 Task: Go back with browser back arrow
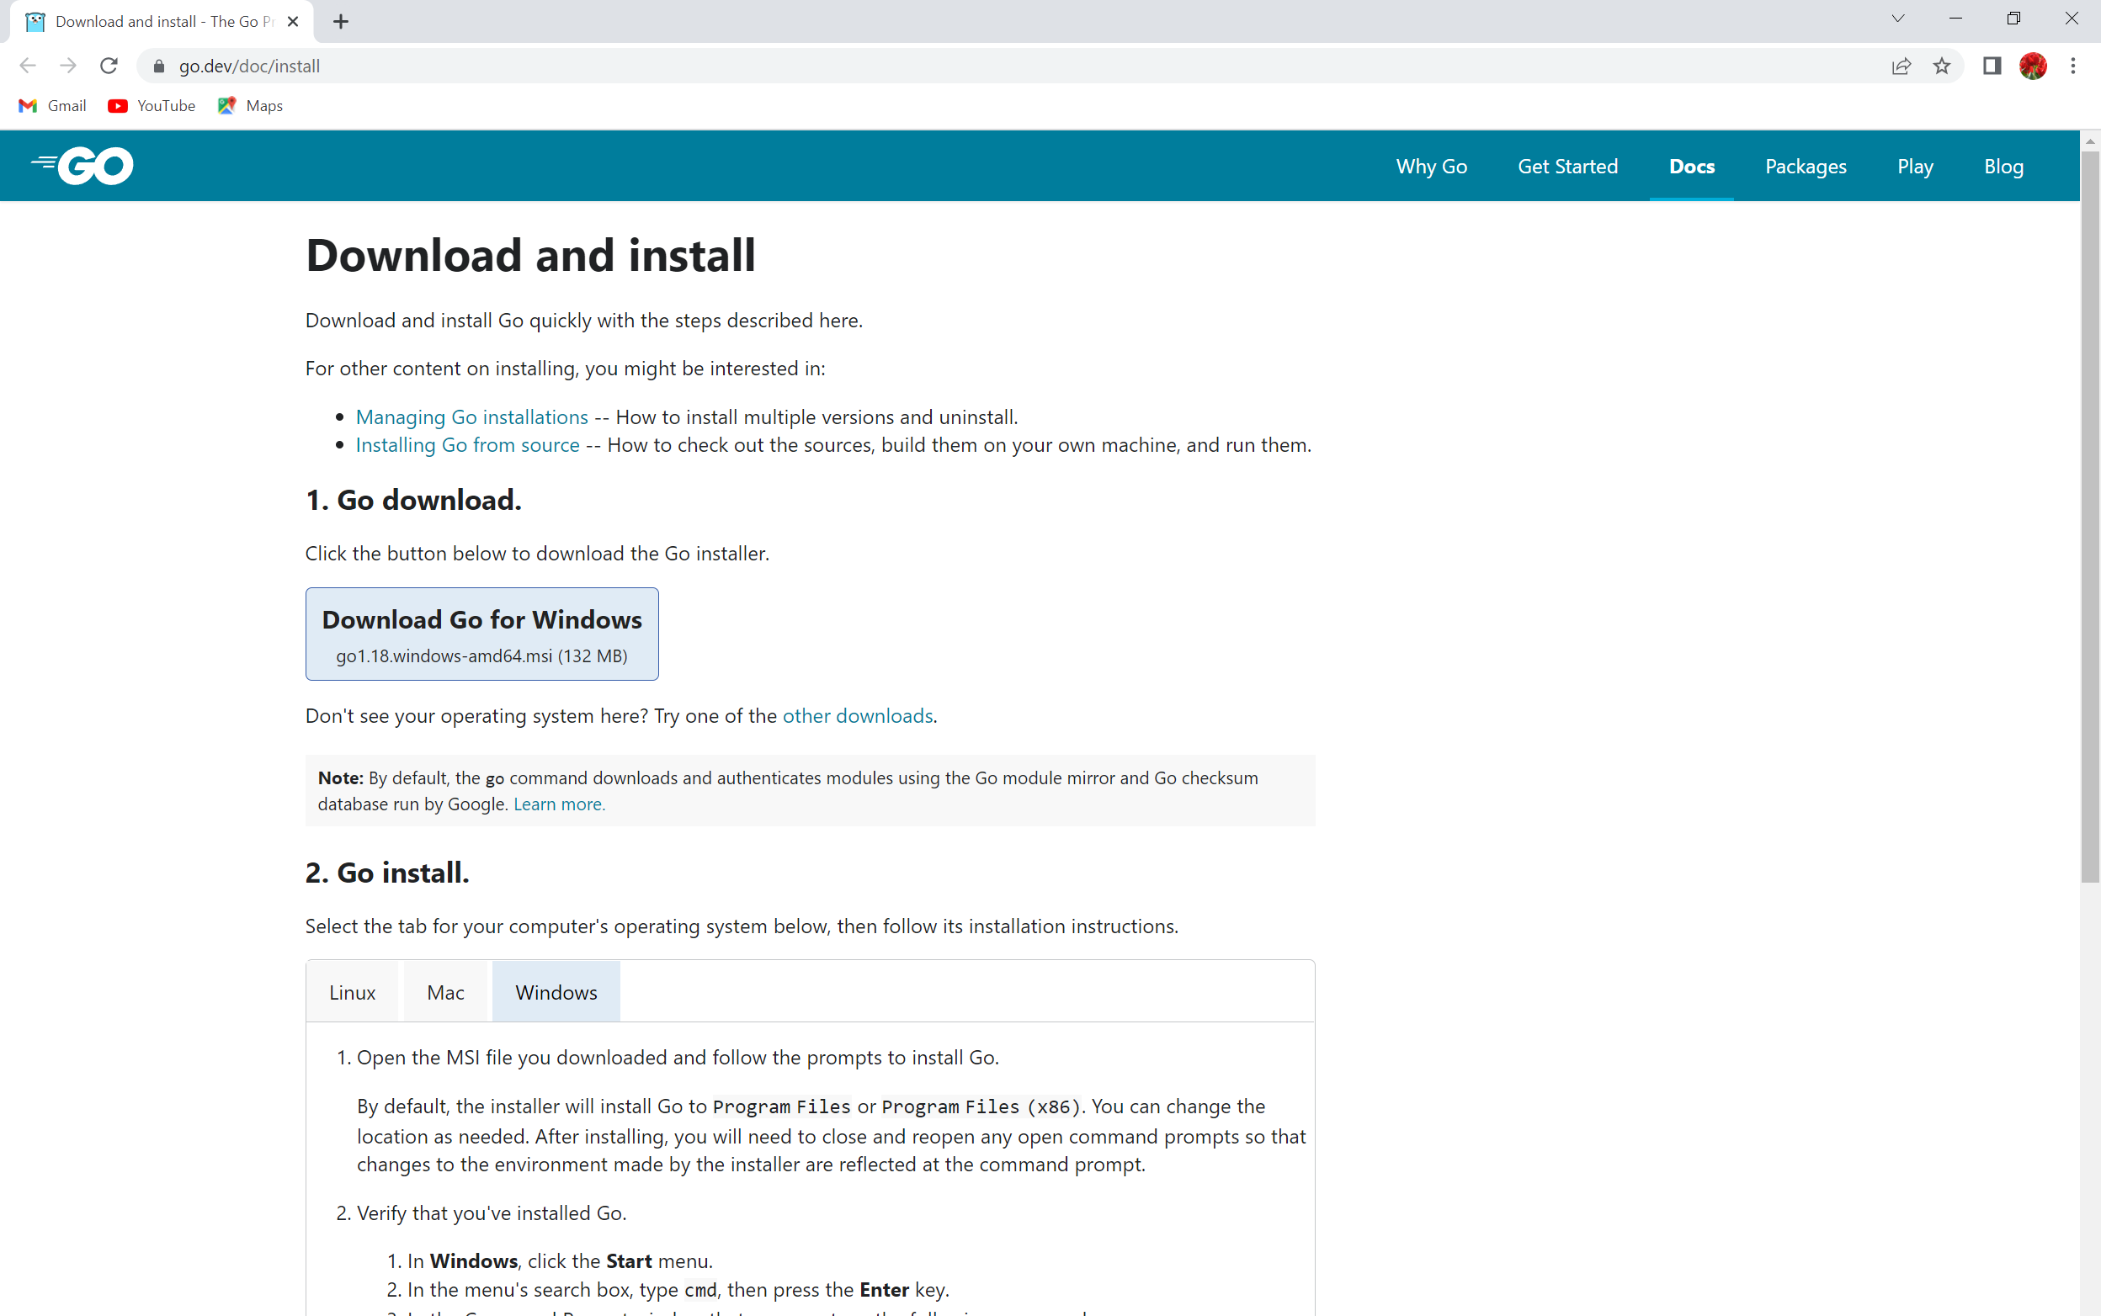click(27, 66)
